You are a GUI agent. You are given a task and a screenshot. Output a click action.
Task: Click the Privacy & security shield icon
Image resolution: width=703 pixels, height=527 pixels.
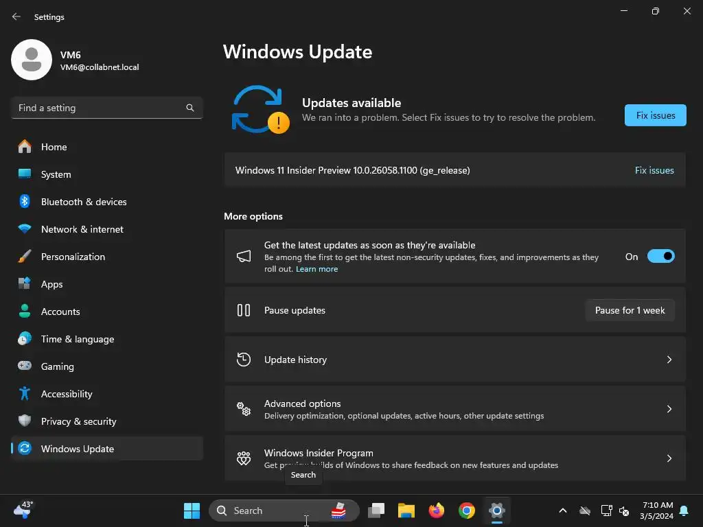point(25,421)
